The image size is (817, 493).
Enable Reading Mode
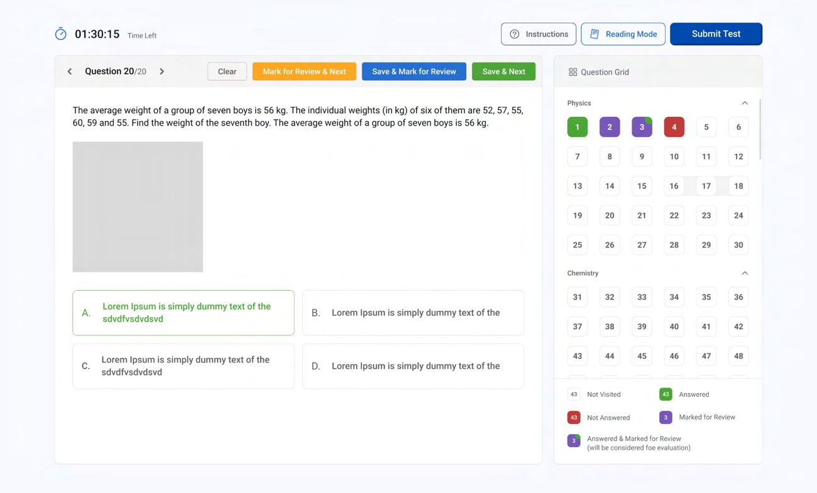tap(623, 34)
